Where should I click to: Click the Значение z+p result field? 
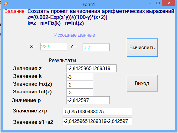coord(97,112)
